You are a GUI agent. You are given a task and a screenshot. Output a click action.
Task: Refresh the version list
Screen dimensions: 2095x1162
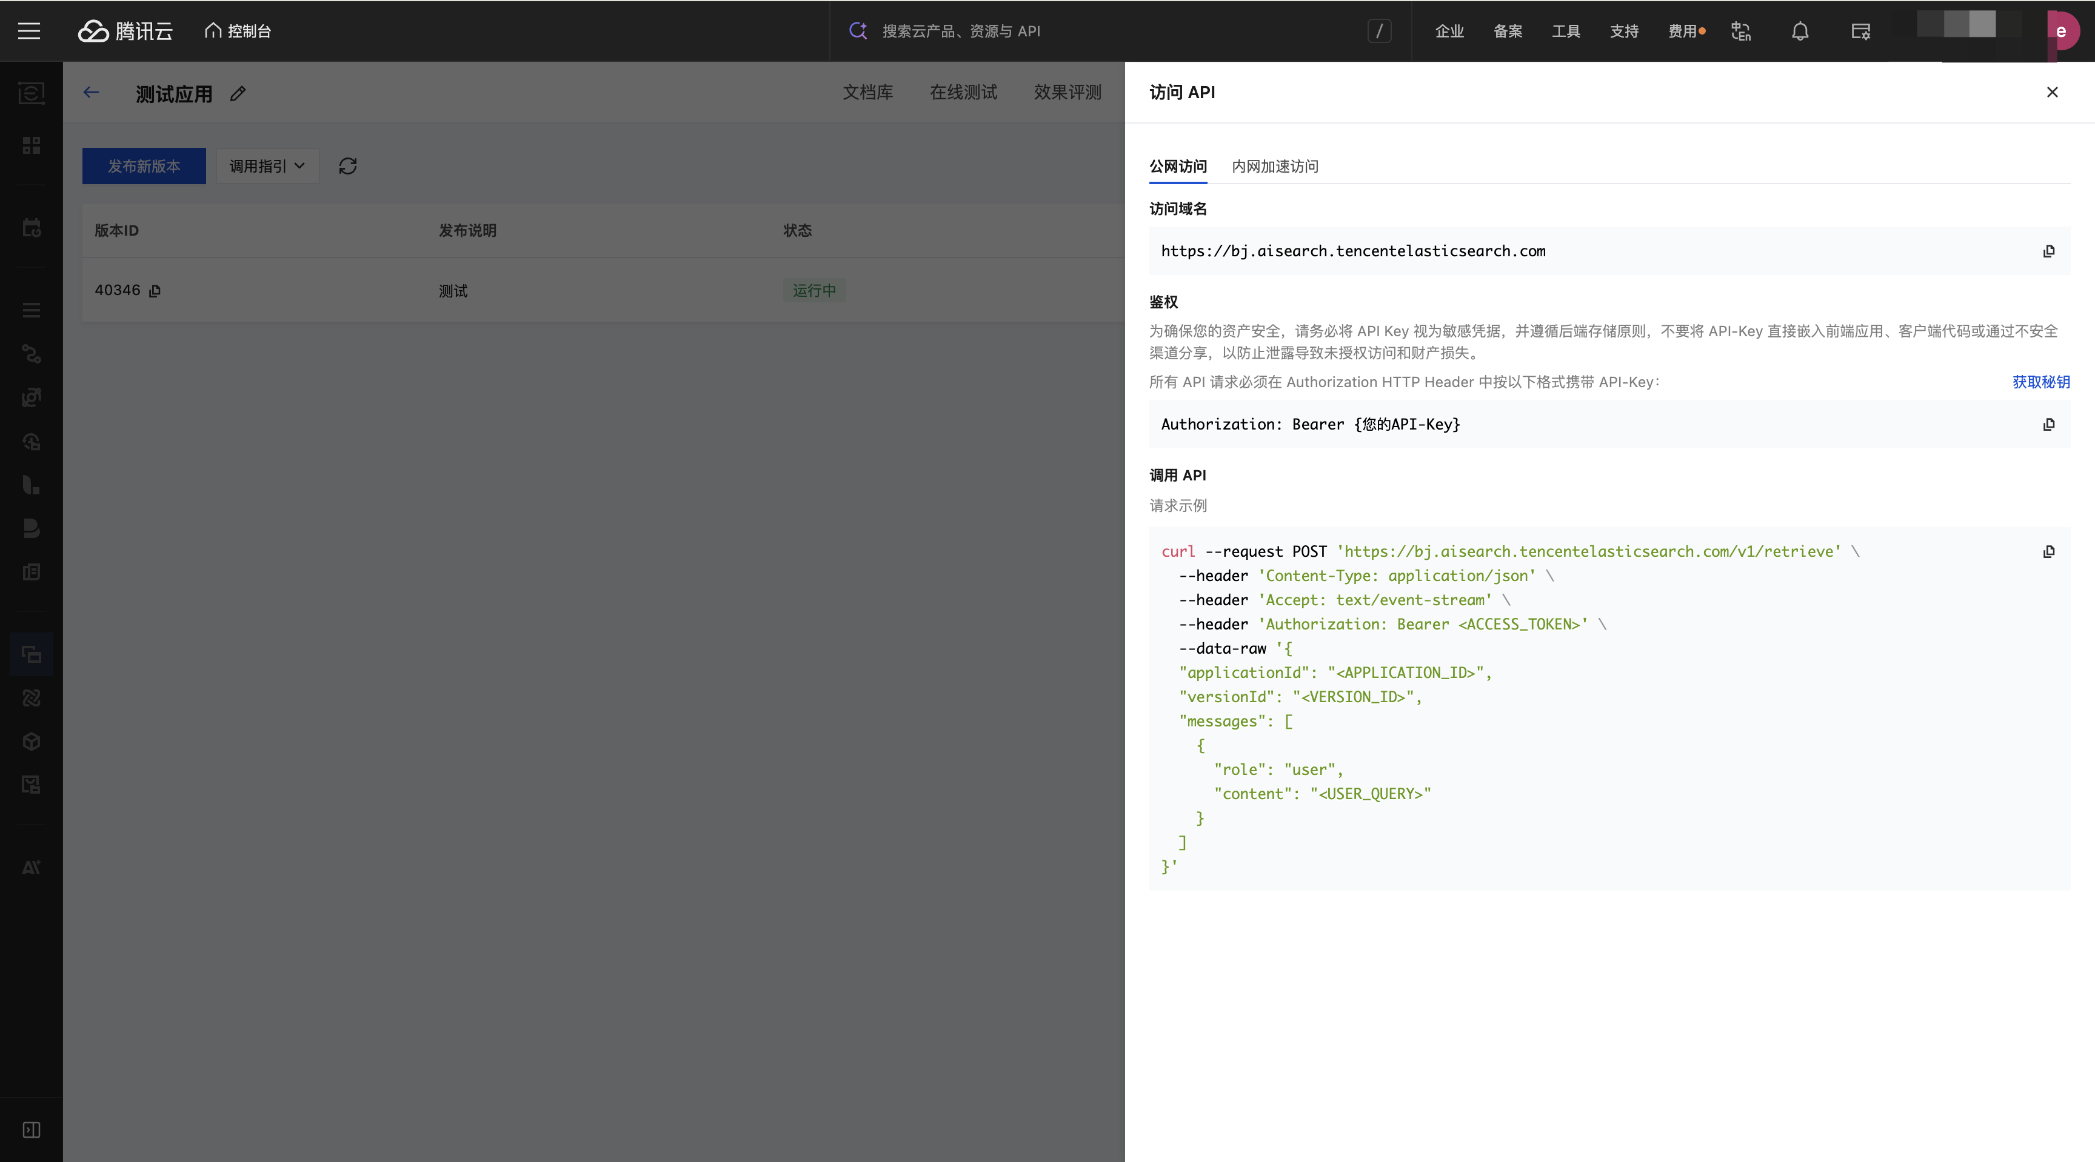click(348, 166)
